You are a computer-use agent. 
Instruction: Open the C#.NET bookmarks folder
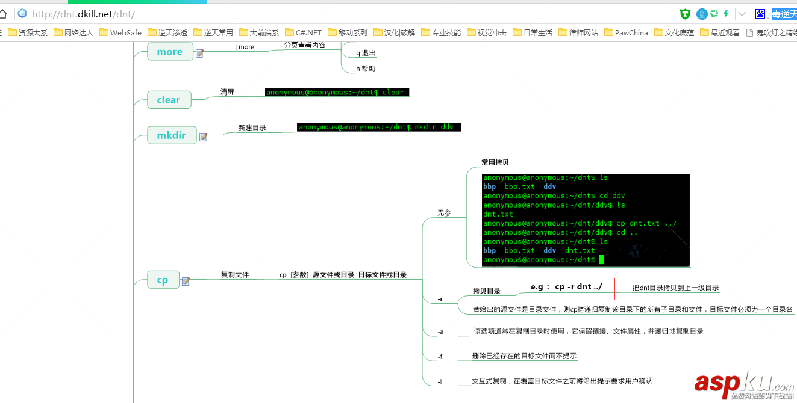click(x=303, y=32)
